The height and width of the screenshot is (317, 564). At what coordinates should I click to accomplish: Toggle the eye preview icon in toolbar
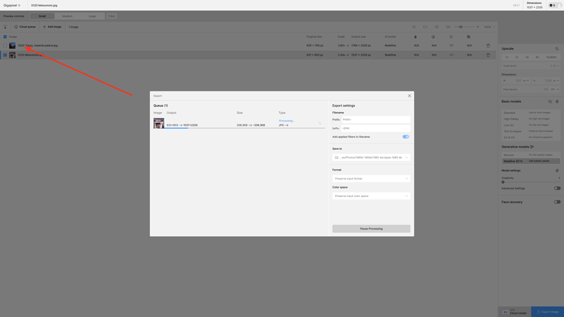pos(414,27)
